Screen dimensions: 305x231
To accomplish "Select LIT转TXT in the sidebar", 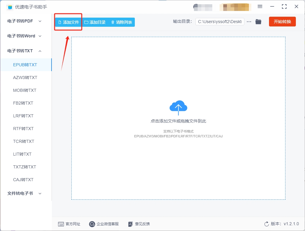I will pyautogui.click(x=26, y=154).
